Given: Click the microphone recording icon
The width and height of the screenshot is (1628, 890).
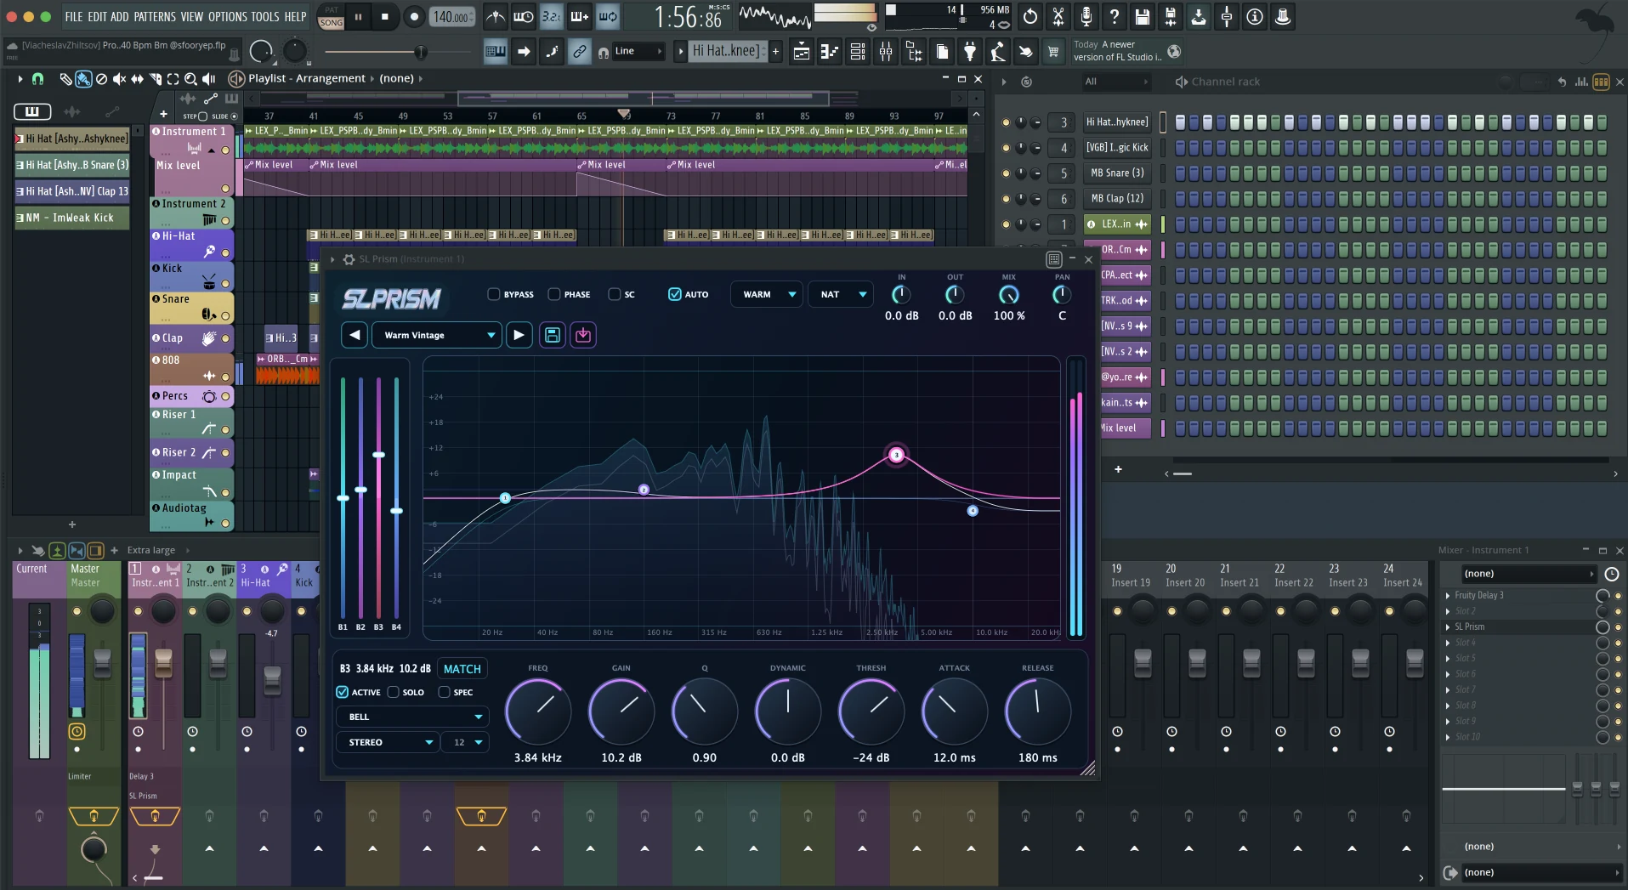Looking at the screenshot, I should point(1086,16).
